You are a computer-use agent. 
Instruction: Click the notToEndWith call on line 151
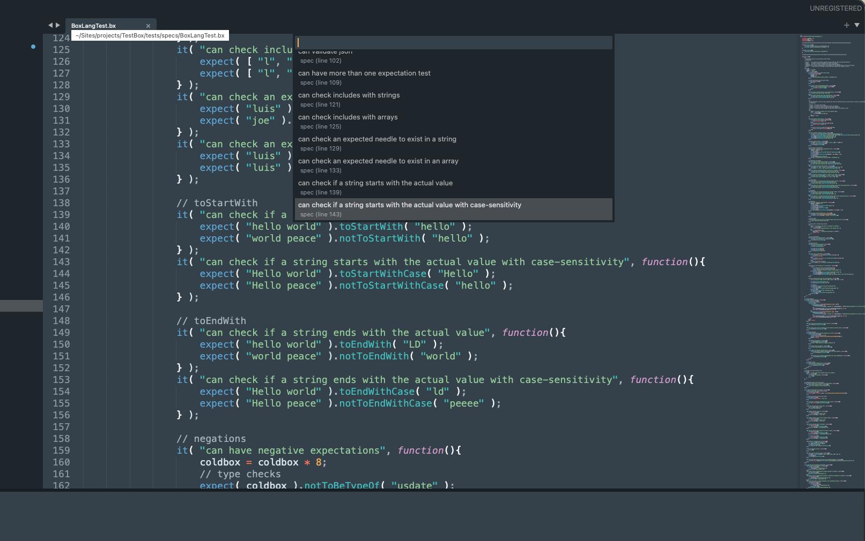tap(374, 356)
